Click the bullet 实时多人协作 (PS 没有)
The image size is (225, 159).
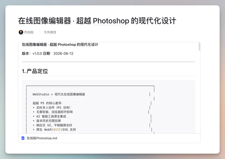coord(52,108)
